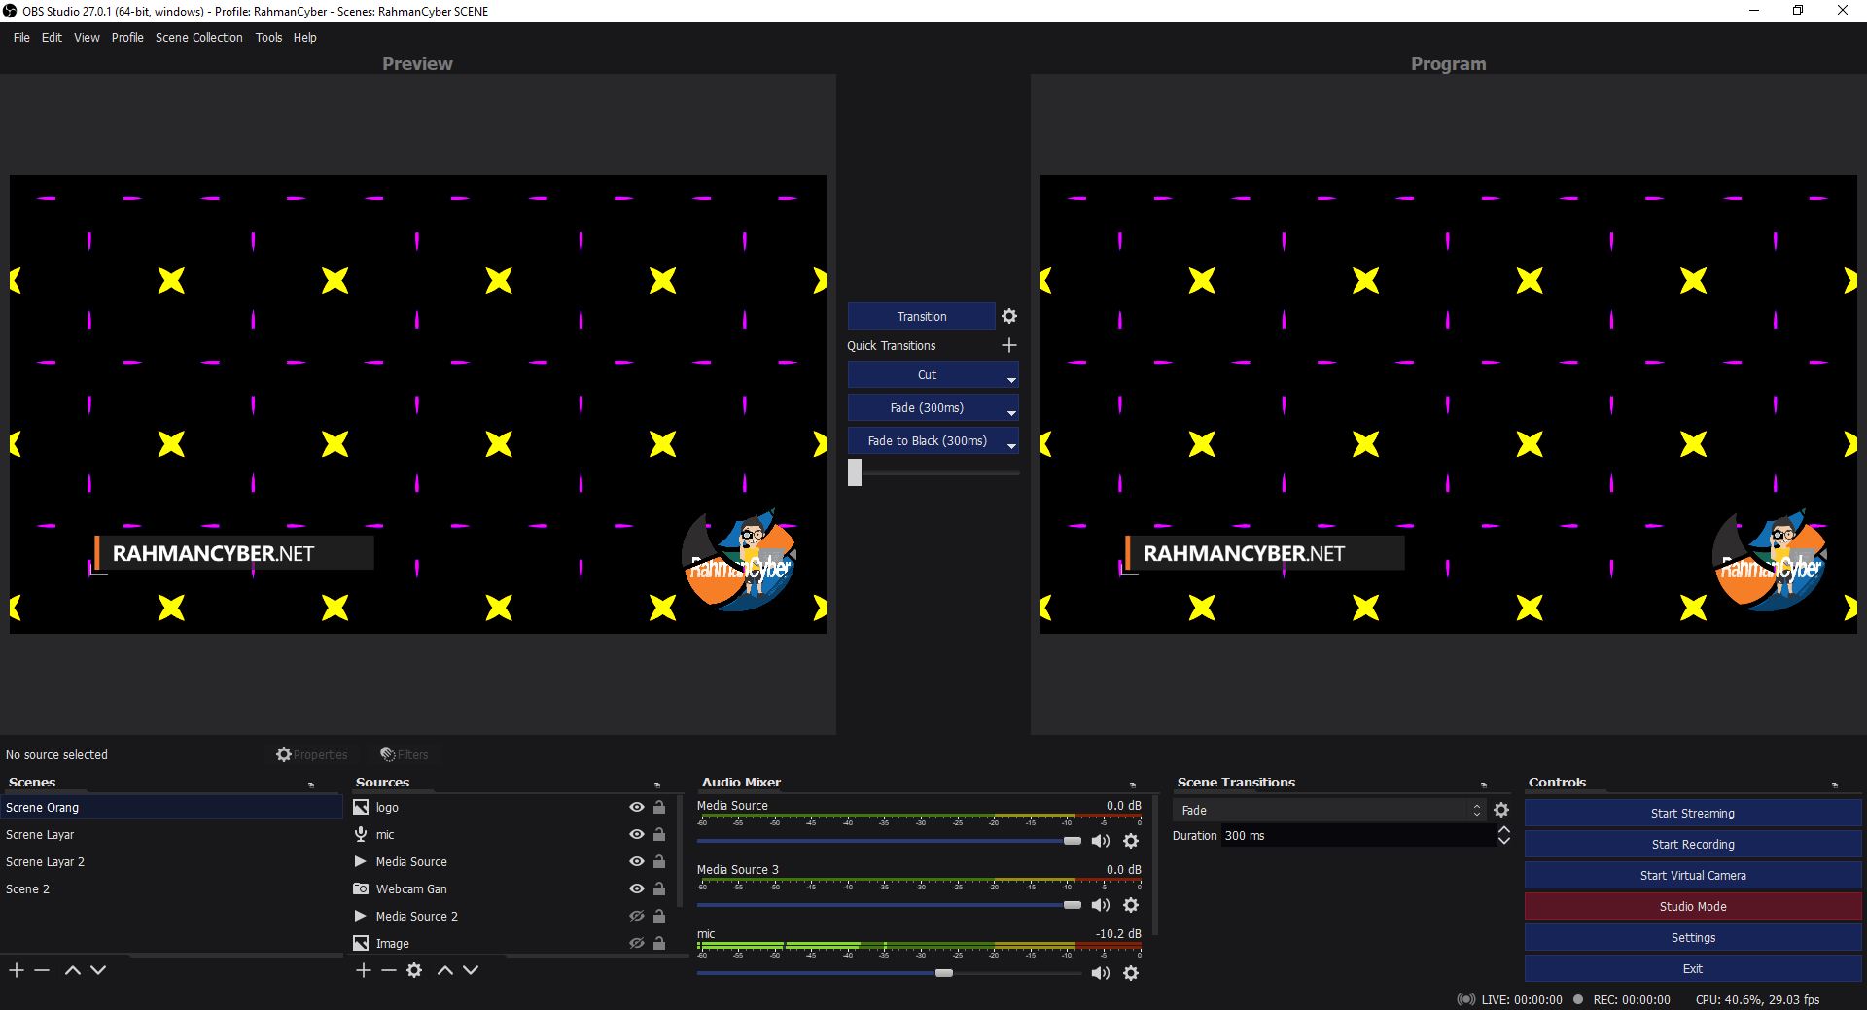Hide the Media Source layer
This screenshot has width=1867, height=1010.
point(637,861)
